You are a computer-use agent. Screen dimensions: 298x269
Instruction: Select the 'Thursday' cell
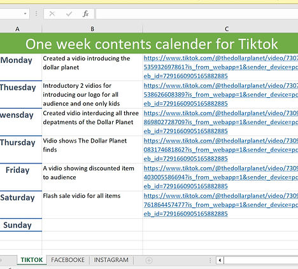(x=21, y=149)
